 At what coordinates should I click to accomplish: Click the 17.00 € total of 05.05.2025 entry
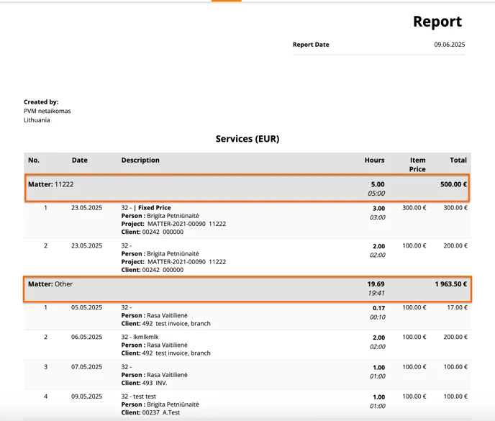(457, 307)
